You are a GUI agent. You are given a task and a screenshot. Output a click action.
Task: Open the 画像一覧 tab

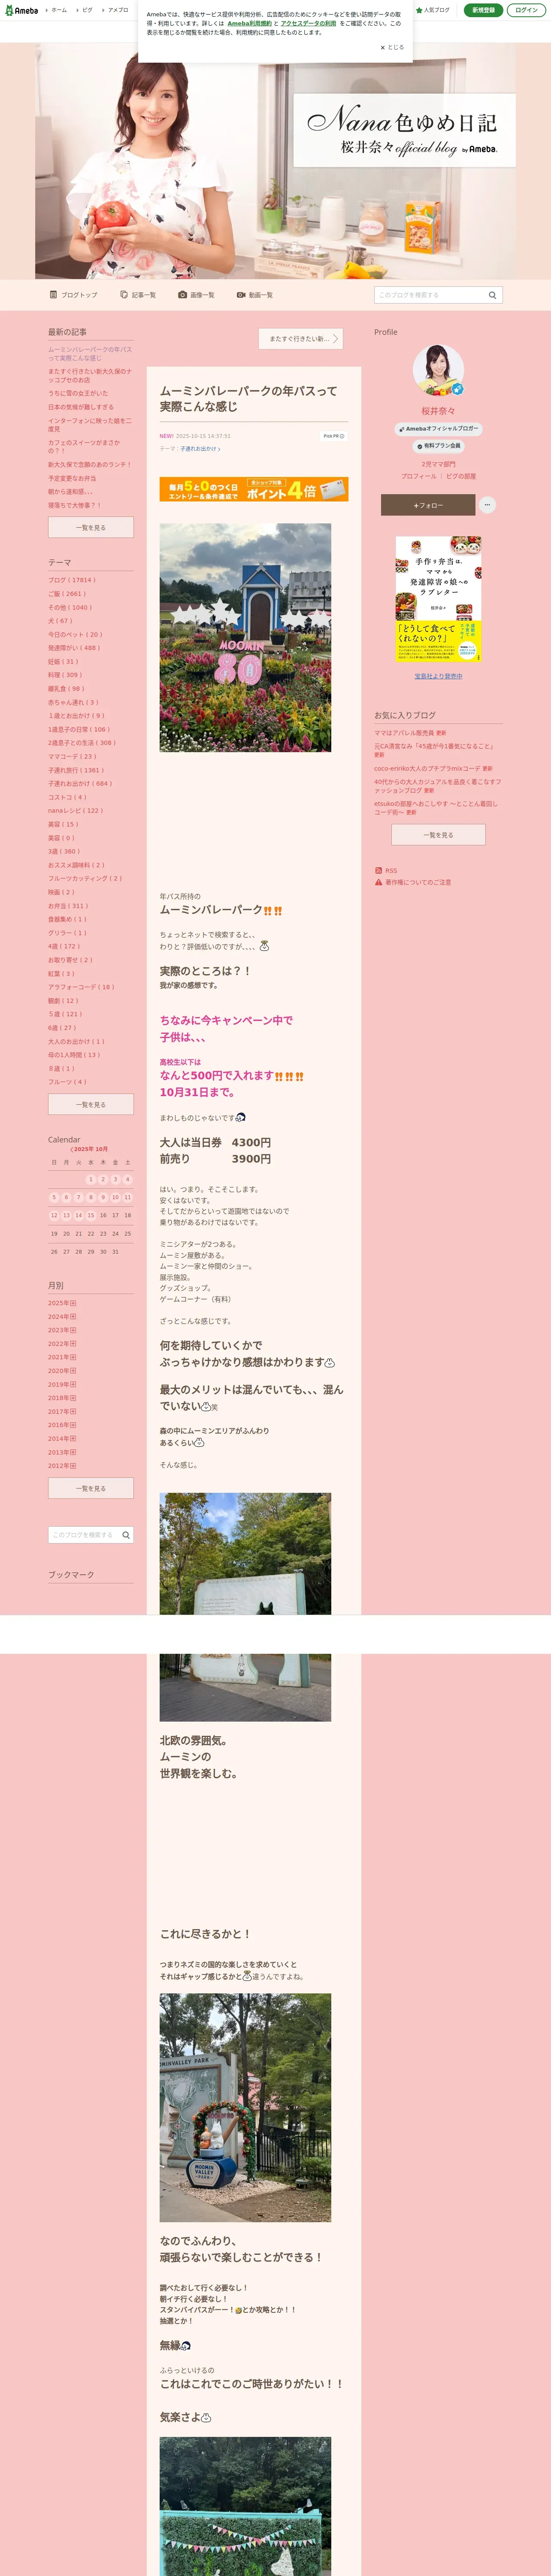point(196,295)
